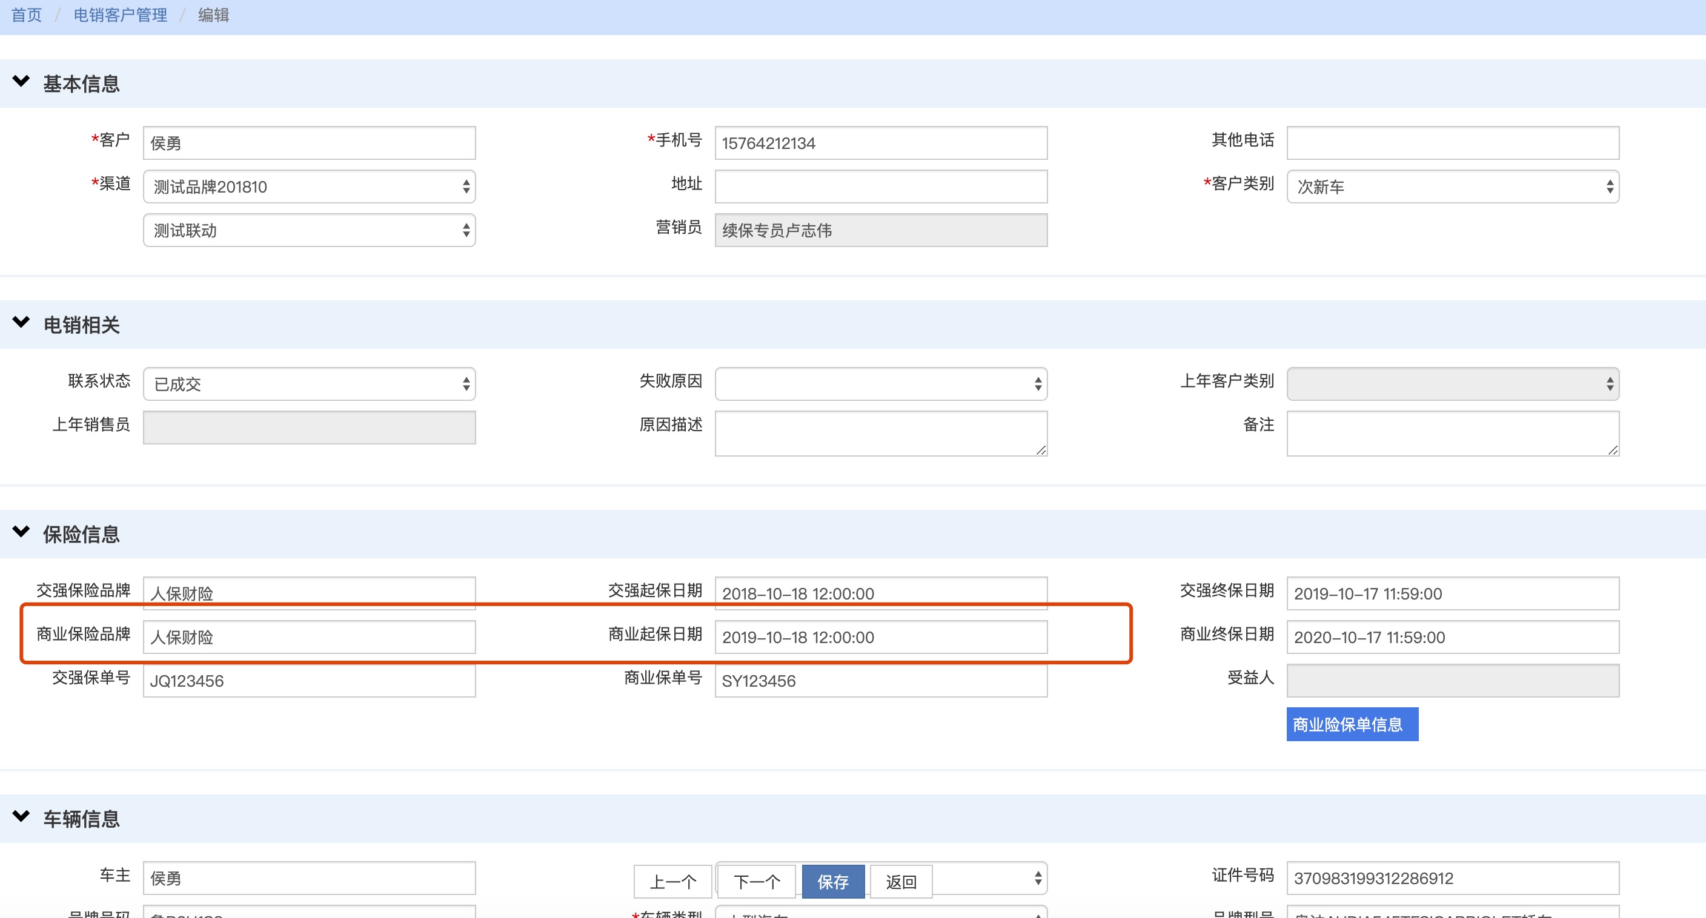Click the 返回 button
1706x918 pixels.
(901, 882)
